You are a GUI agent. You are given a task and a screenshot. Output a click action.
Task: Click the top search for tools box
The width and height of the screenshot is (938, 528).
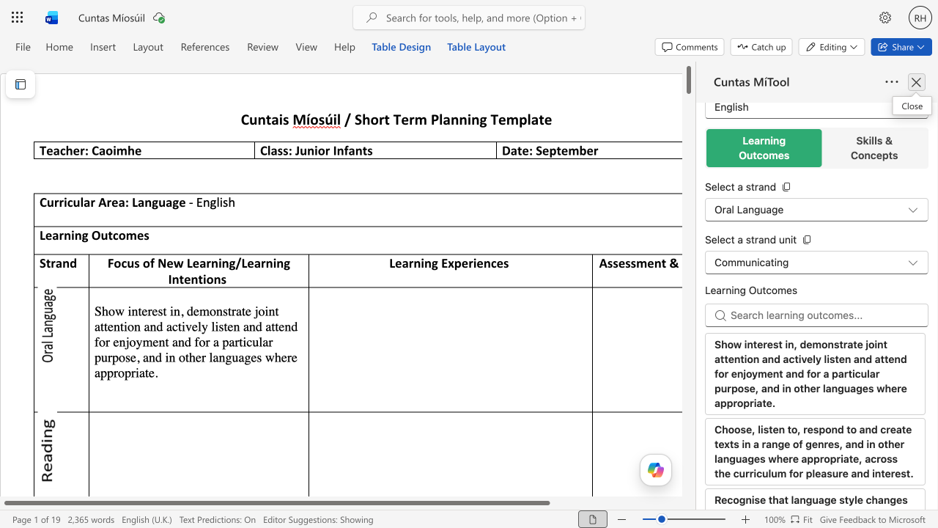tap(469, 18)
